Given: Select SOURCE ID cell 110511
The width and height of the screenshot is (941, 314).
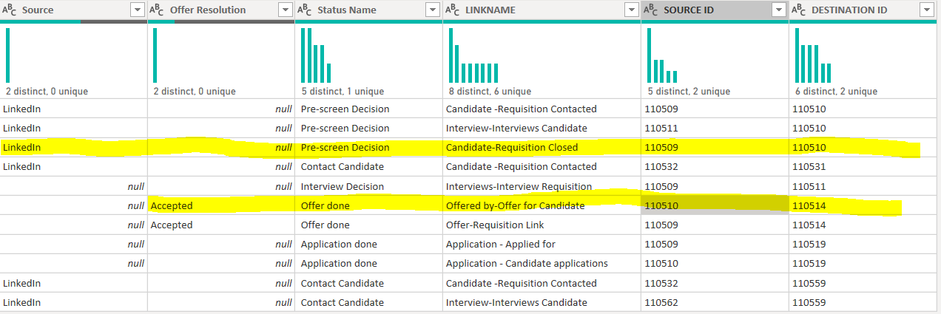Looking at the screenshot, I should pyautogui.click(x=715, y=128).
